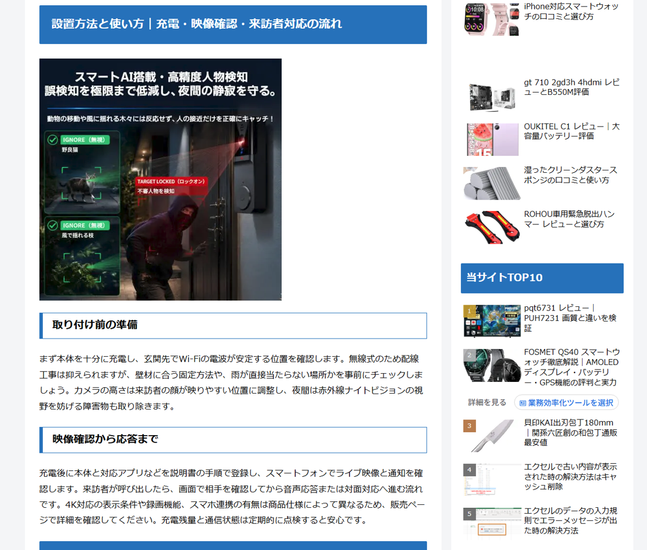Open the クリーンダスタースポンジ article link
647x550 pixels.
point(570,175)
